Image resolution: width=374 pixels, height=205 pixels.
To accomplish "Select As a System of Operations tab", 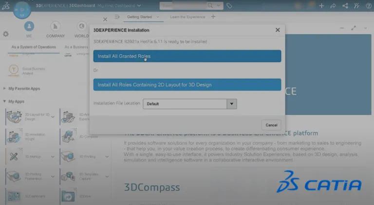I will [34, 47].
